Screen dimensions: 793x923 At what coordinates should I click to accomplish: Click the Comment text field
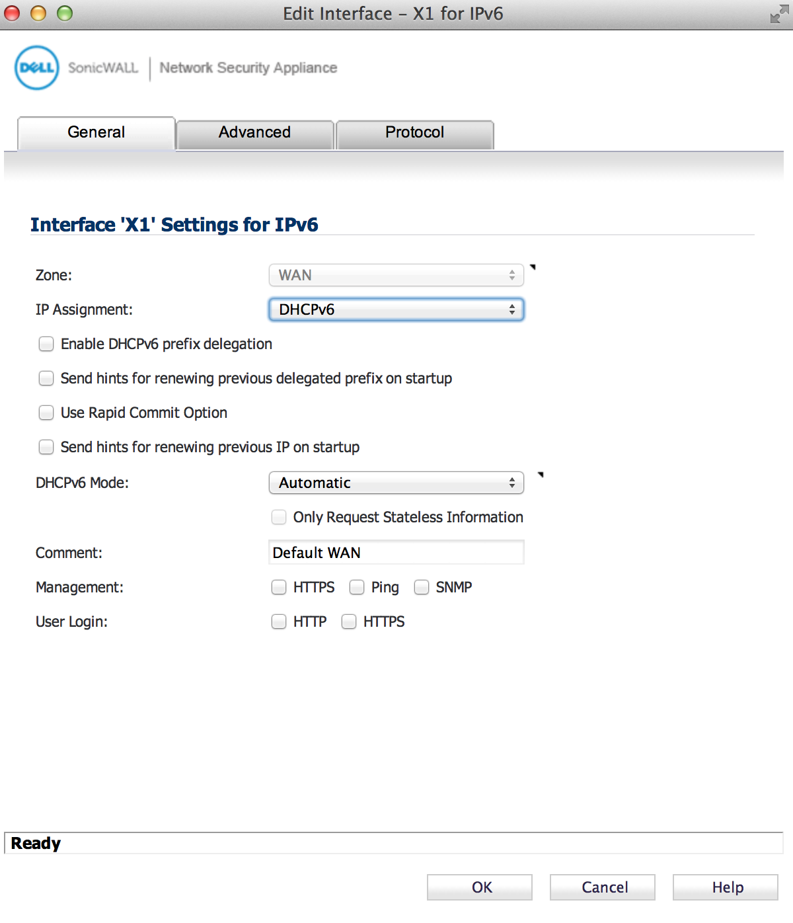397,553
